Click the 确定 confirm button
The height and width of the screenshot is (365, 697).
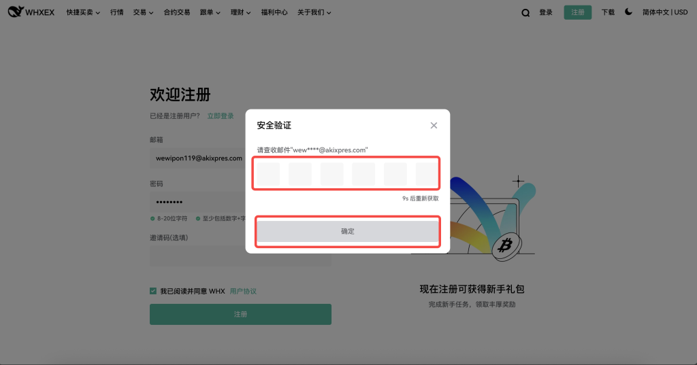tap(347, 231)
